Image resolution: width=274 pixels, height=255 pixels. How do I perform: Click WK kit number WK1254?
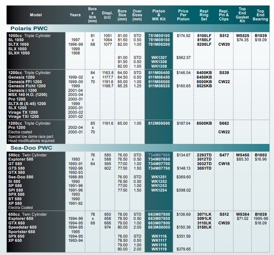[159, 190]
